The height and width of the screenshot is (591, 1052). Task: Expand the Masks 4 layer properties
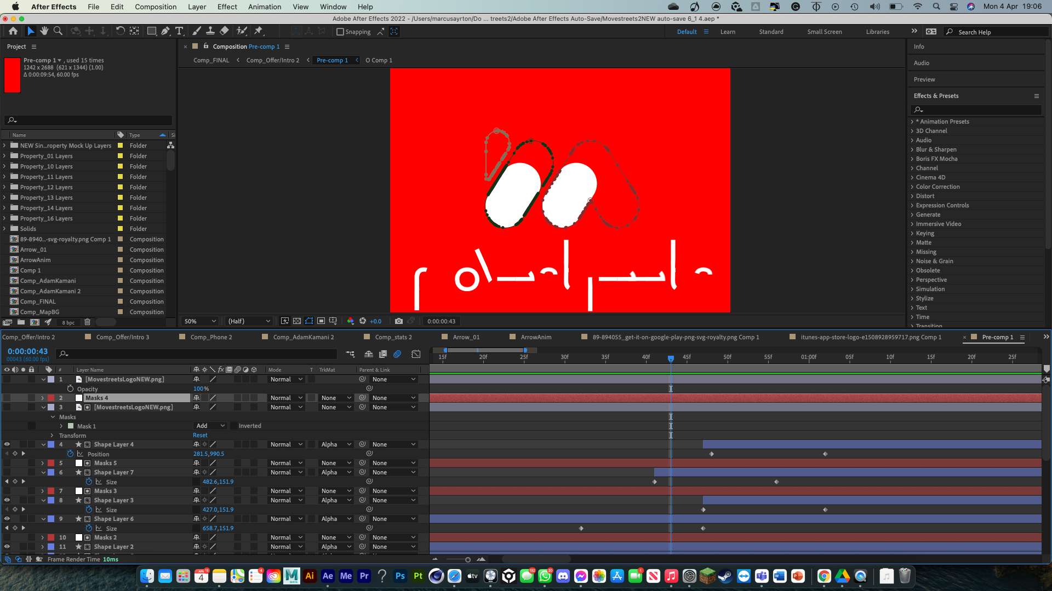click(43, 398)
